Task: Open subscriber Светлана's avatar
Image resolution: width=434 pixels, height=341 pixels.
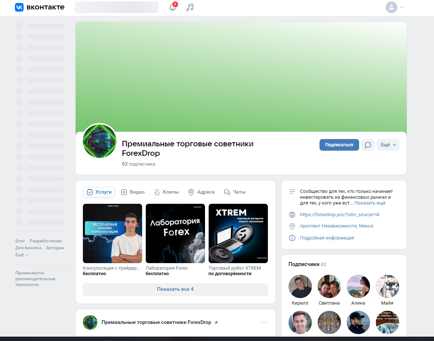Action: click(x=329, y=286)
